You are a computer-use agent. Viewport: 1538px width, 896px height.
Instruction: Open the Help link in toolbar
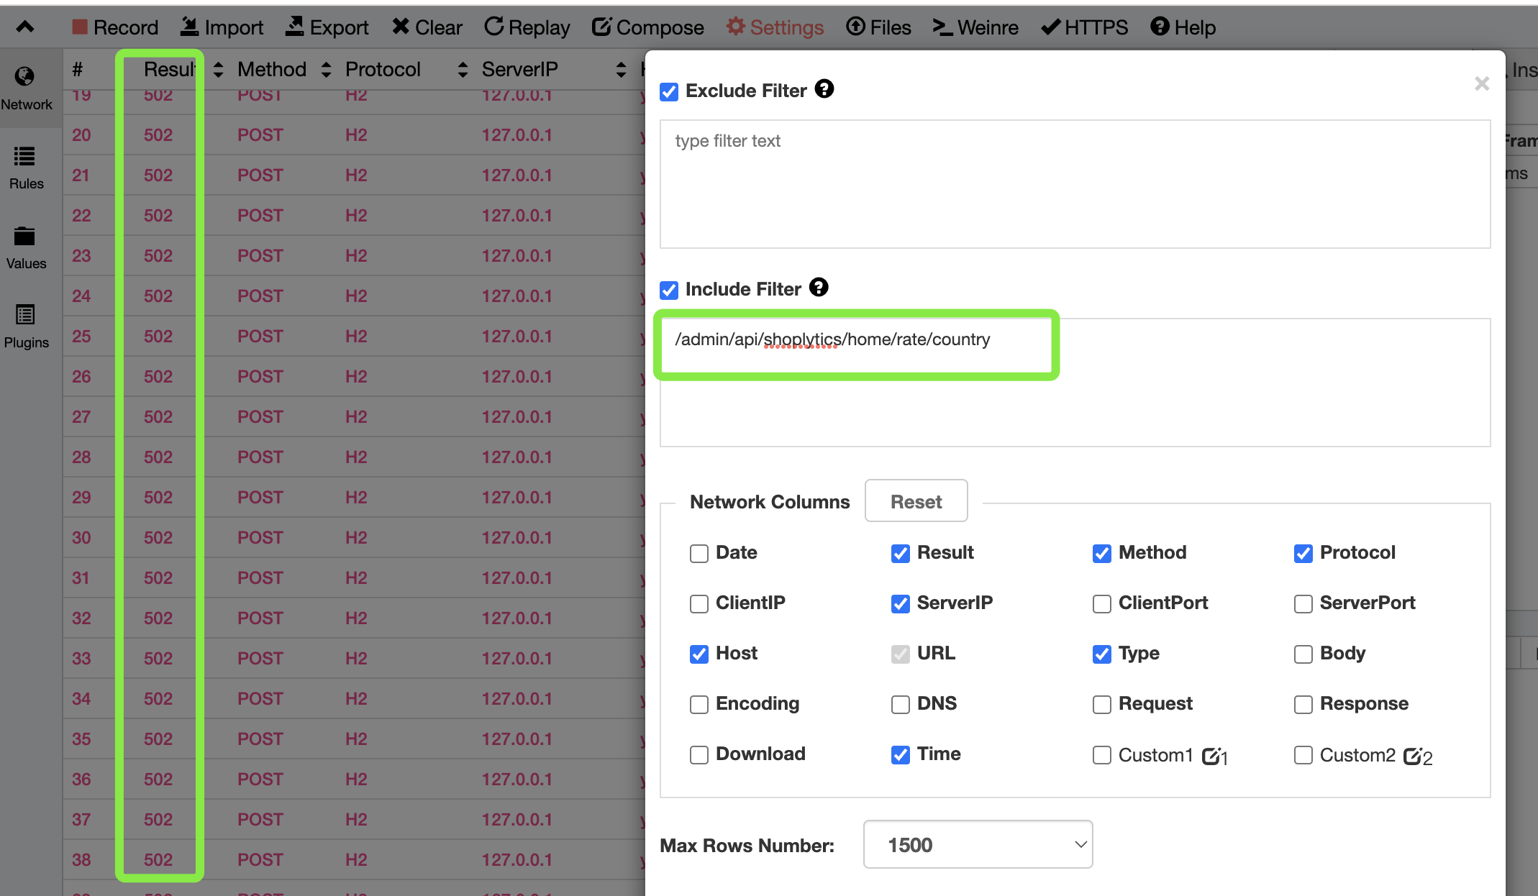coord(1183,27)
